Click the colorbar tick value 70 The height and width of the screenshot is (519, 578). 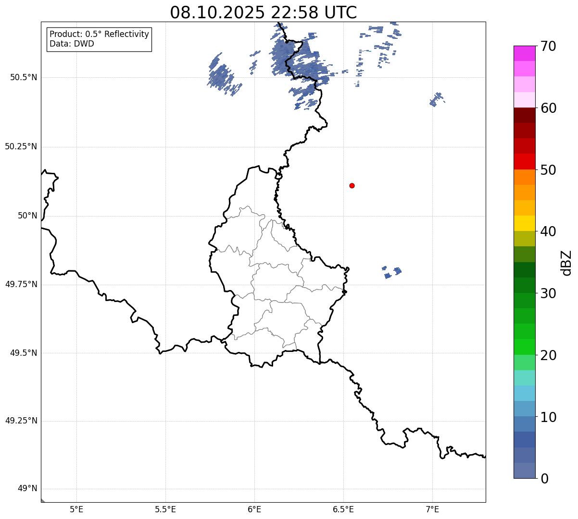coord(548,46)
